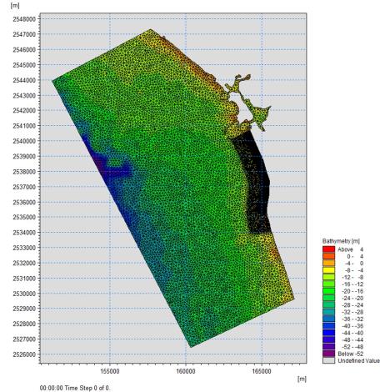The width and height of the screenshot is (380, 392).
Task: Click the purple 'Below -52' legend swatch
Action: [x=328, y=354]
